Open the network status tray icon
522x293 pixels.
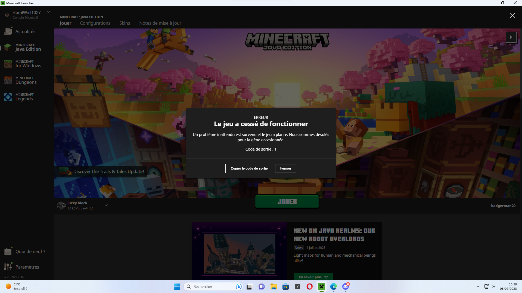(x=486, y=287)
